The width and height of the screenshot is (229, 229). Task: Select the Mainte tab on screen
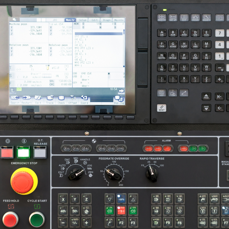[119, 20]
